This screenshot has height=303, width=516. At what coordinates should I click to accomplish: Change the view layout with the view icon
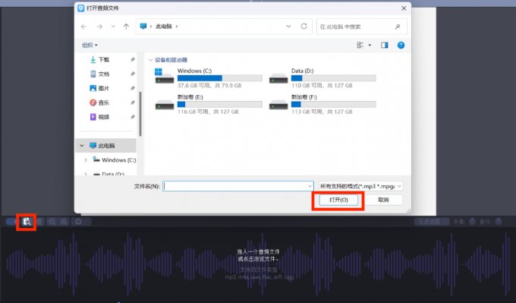point(360,45)
